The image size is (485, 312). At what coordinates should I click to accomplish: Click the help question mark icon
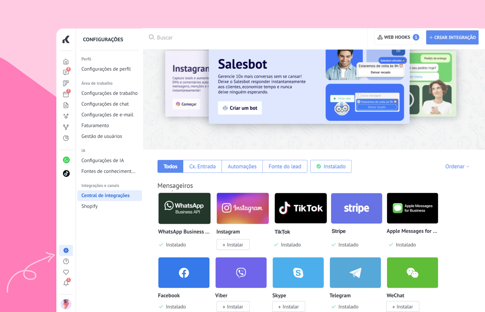pyautogui.click(x=66, y=261)
